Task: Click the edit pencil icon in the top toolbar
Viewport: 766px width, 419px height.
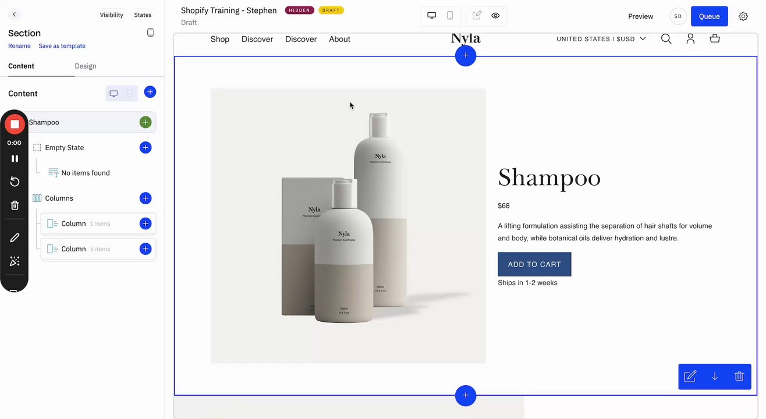Action: [x=477, y=16]
